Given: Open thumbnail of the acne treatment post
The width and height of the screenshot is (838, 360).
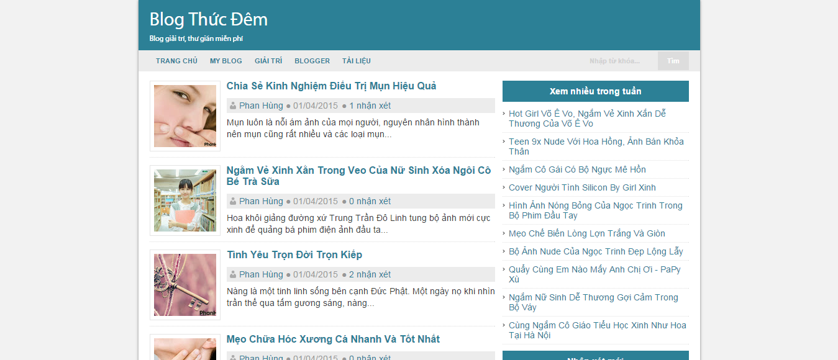Looking at the screenshot, I should pos(185,116).
